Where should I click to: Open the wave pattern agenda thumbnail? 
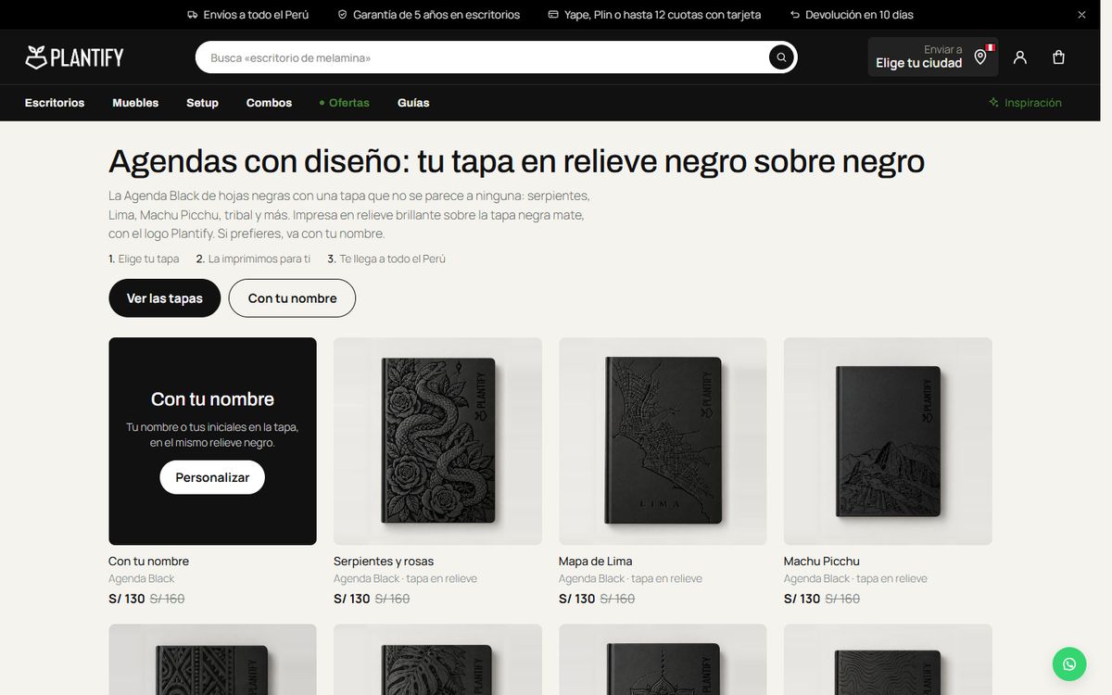(888, 659)
